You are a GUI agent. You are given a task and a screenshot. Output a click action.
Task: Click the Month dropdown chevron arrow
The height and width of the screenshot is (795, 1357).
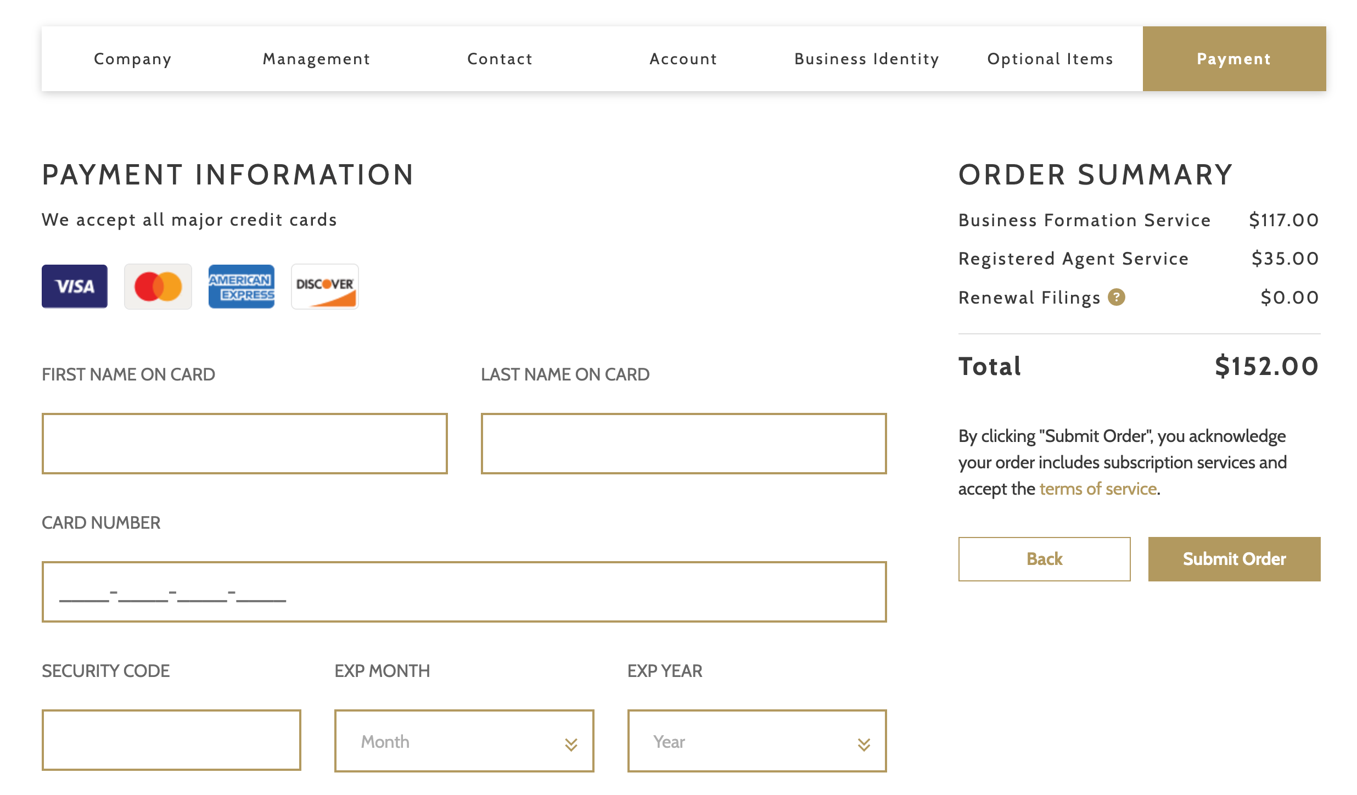pyautogui.click(x=571, y=744)
